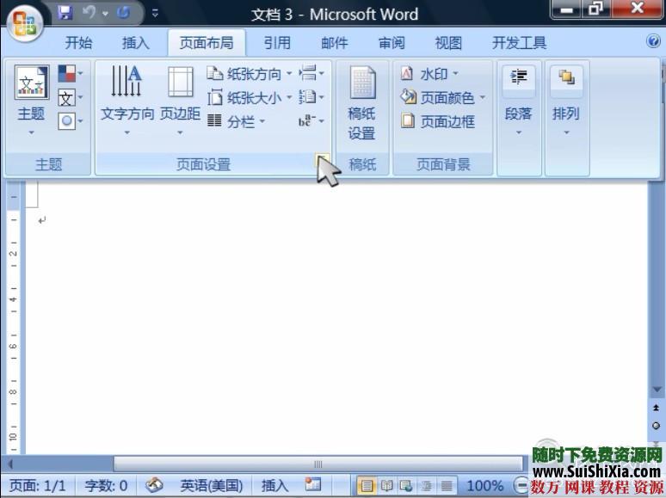Toggle 插入 insert/overtype mode
This screenshot has height=498, width=666.
pyautogui.click(x=274, y=485)
